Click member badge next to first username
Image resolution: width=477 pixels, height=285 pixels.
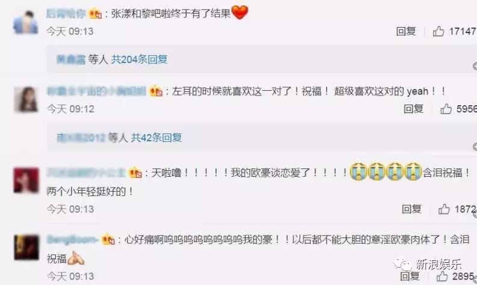pos(95,14)
